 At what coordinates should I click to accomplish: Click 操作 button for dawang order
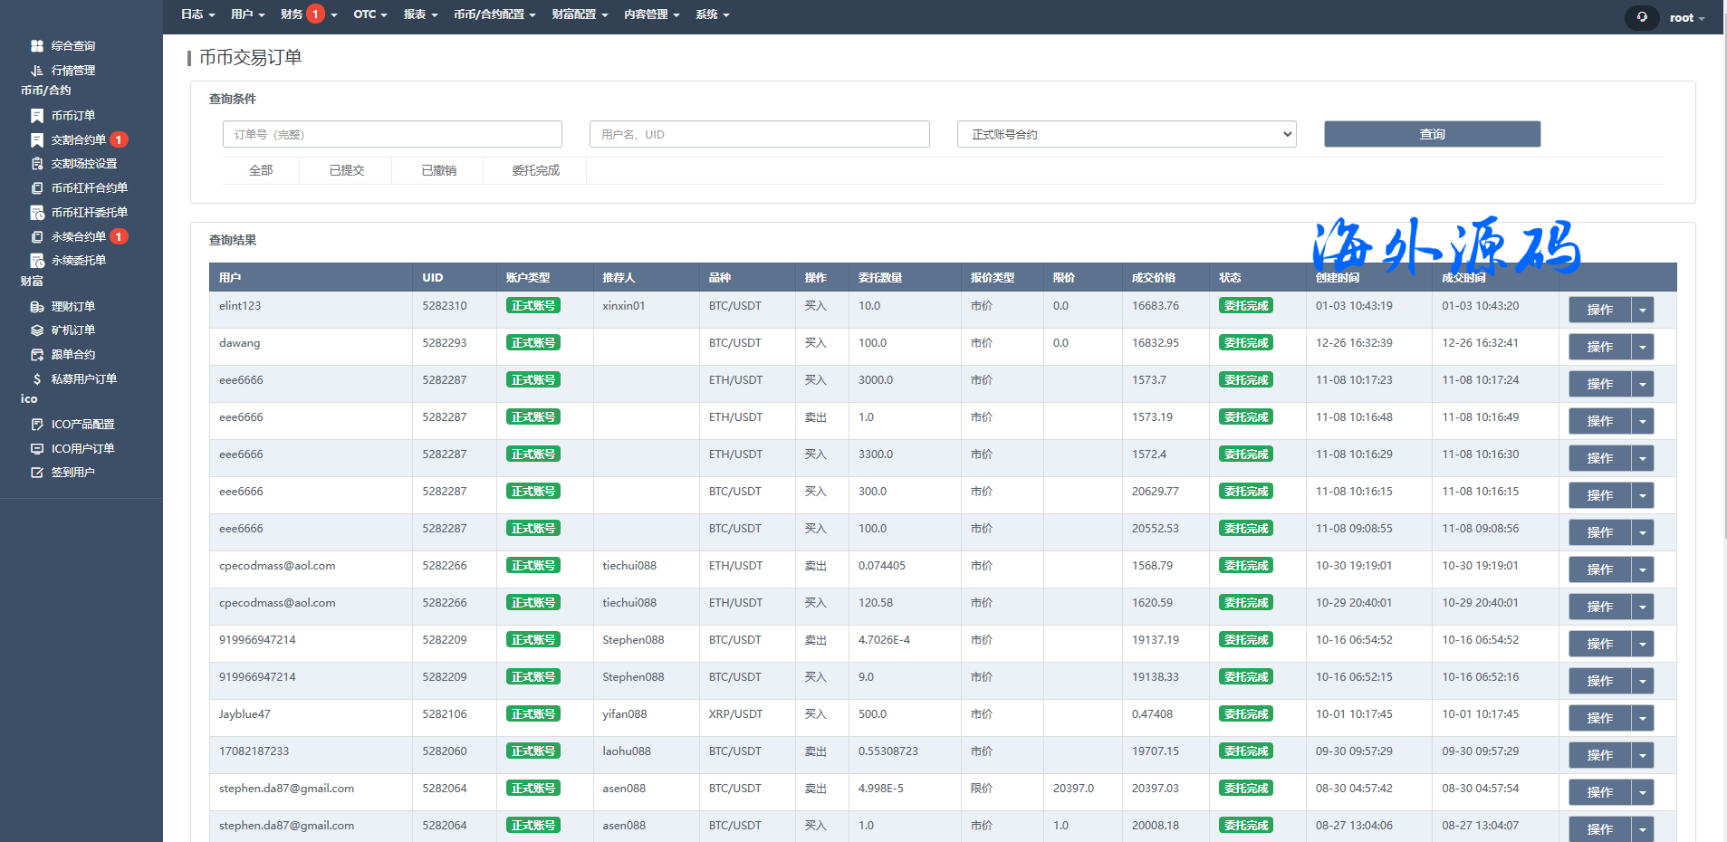[x=1599, y=347]
